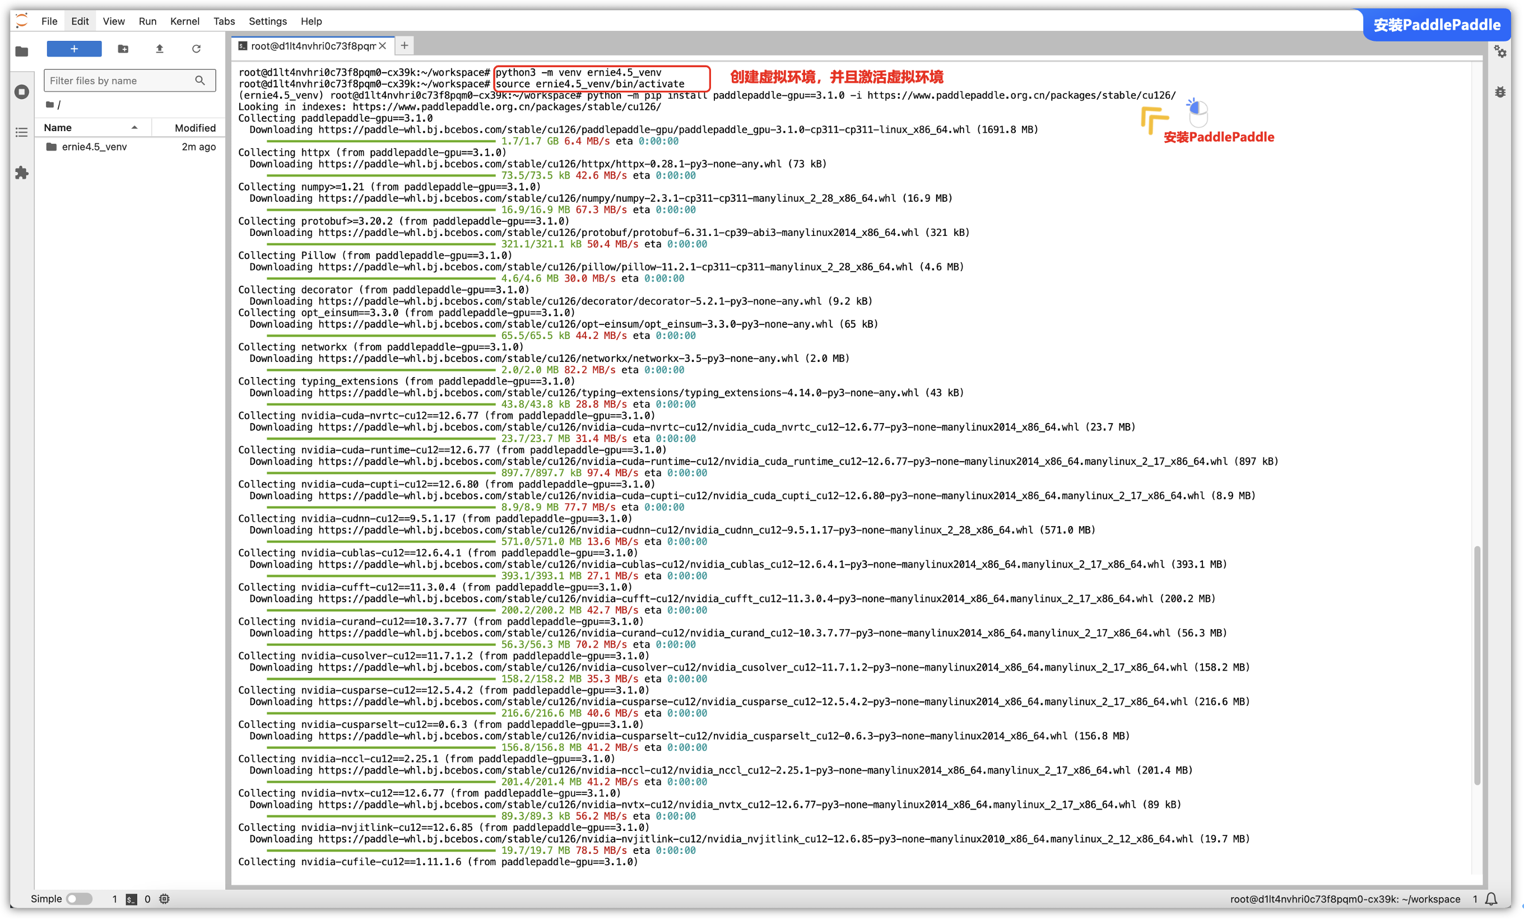Click the 'Collecting httpx' terminal line
Viewport: 1524px width, 920px height.
pyautogui.click(x=371, y=152)
